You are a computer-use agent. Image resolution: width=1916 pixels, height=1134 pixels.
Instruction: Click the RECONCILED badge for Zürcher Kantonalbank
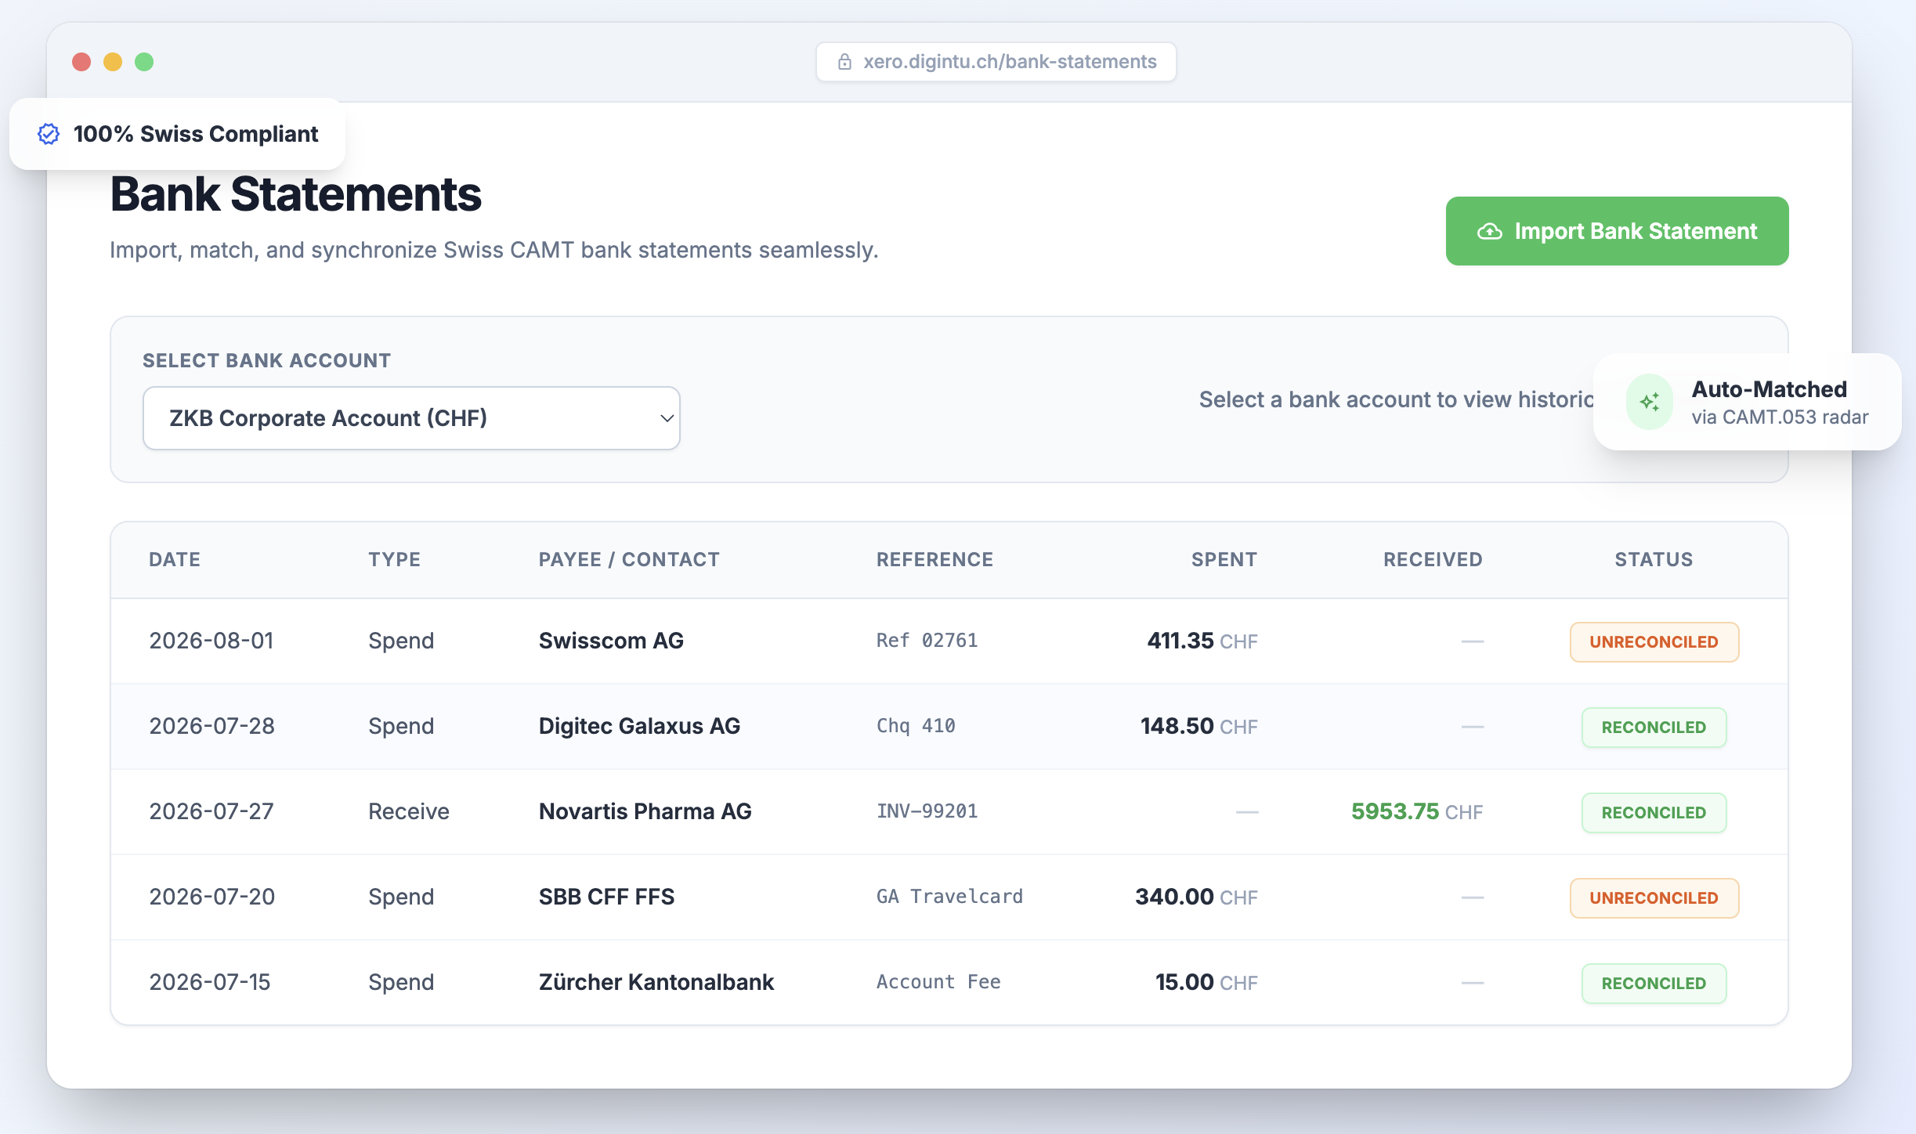(1654, 983)
